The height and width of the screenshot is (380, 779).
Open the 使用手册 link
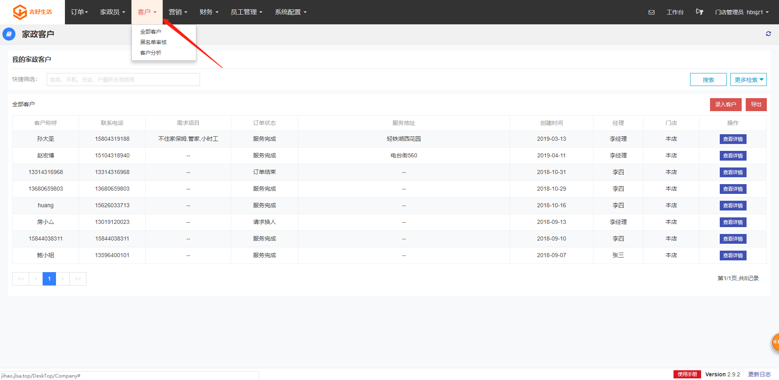click(x=687, y=374)
